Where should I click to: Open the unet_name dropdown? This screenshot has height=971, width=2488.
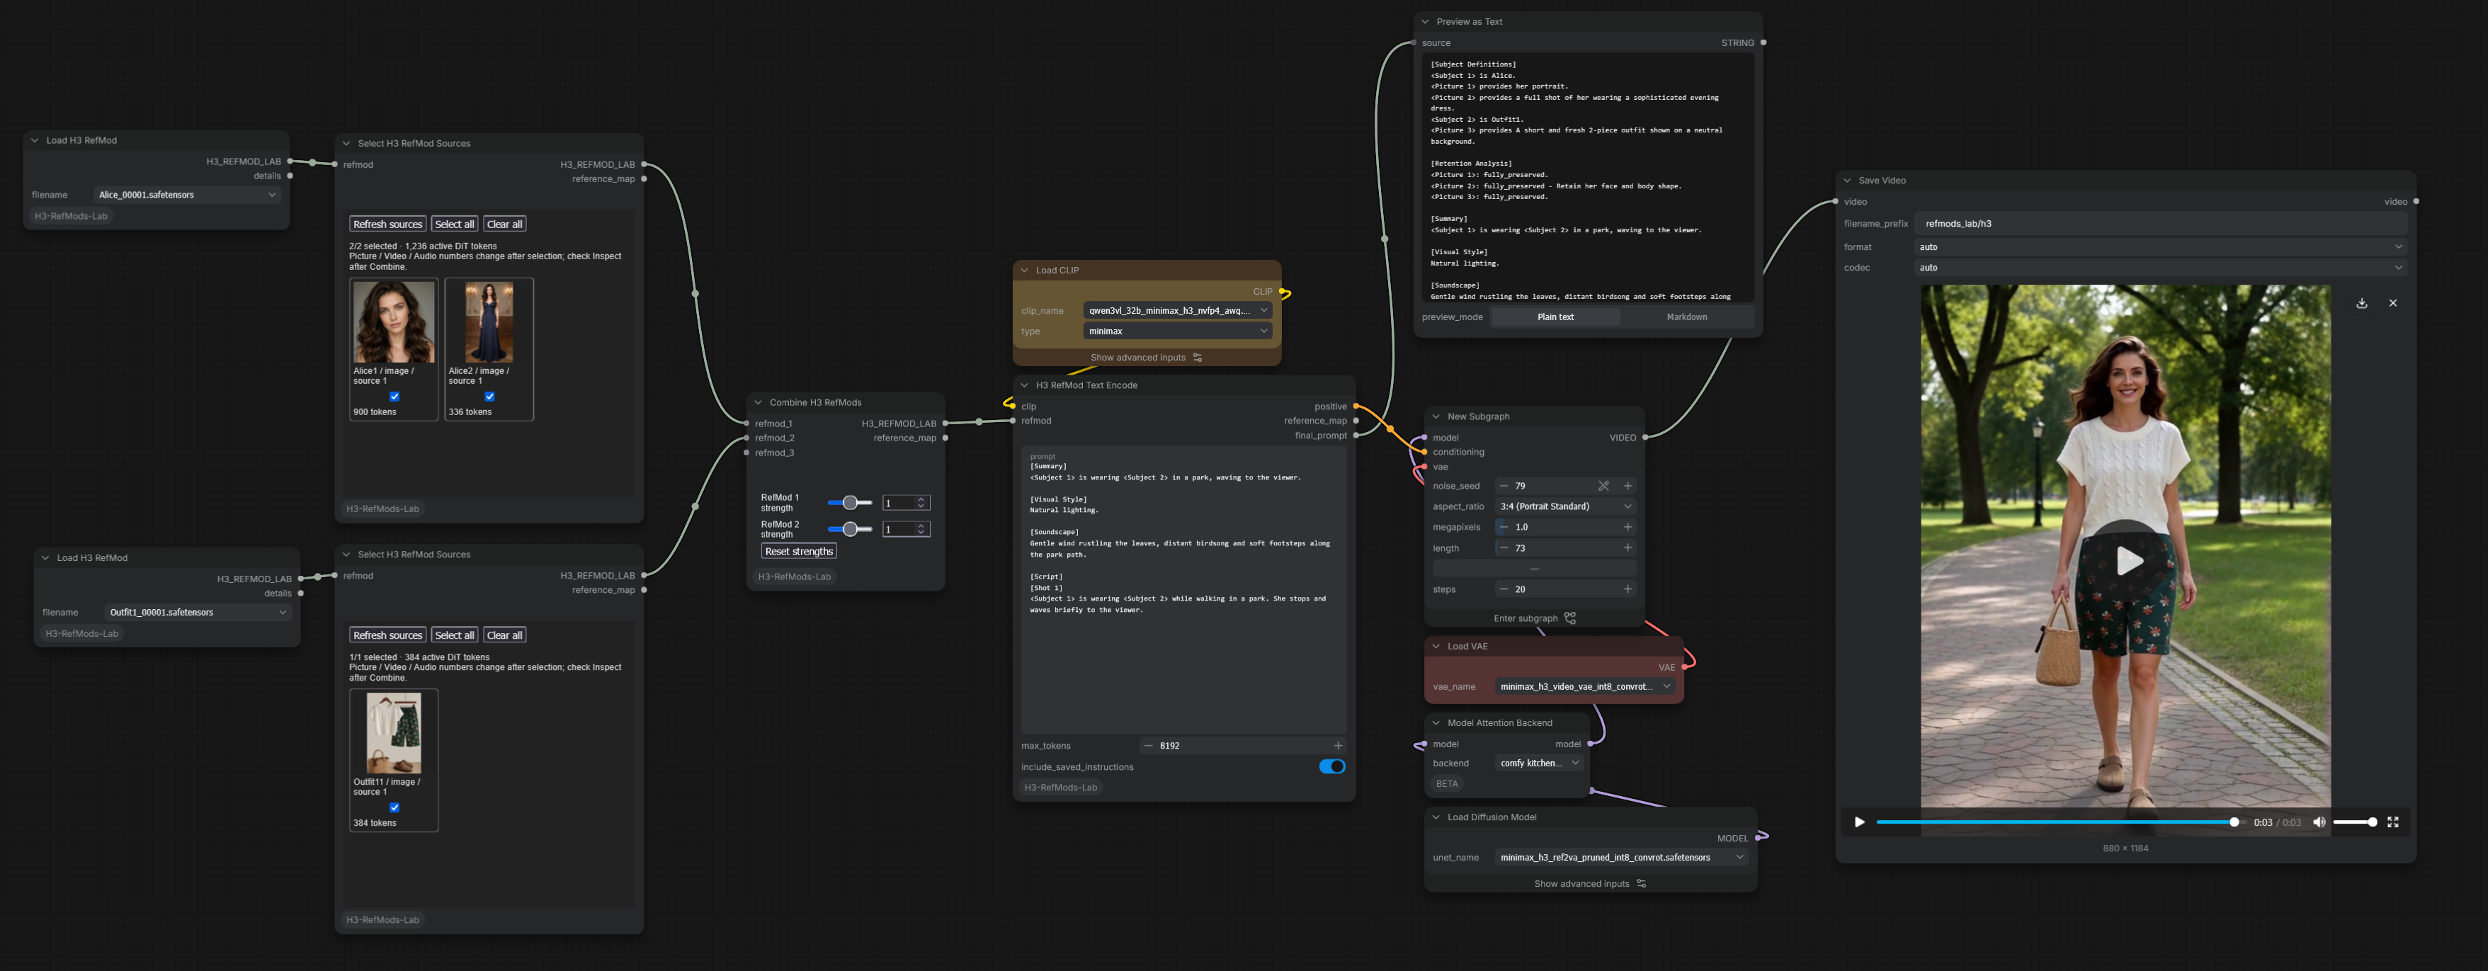(1620, 858)
